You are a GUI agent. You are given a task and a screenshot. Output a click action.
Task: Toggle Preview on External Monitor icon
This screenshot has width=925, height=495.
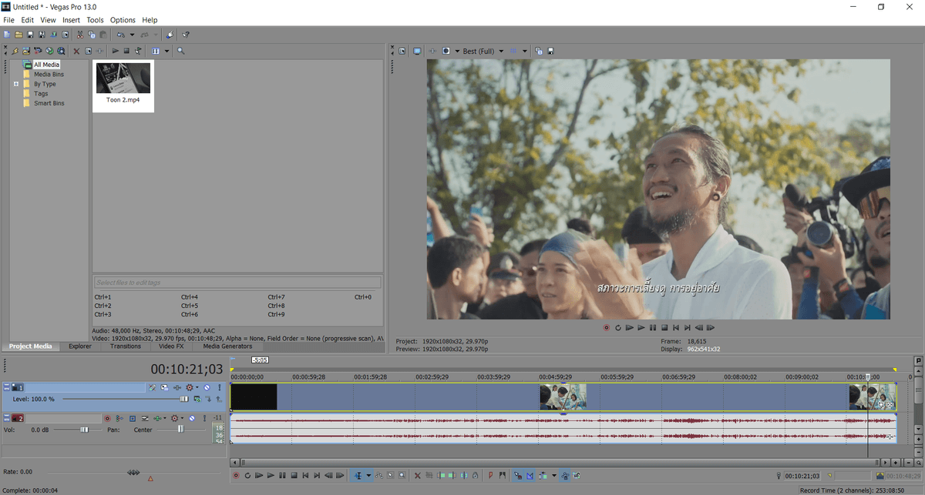(417, 51)
